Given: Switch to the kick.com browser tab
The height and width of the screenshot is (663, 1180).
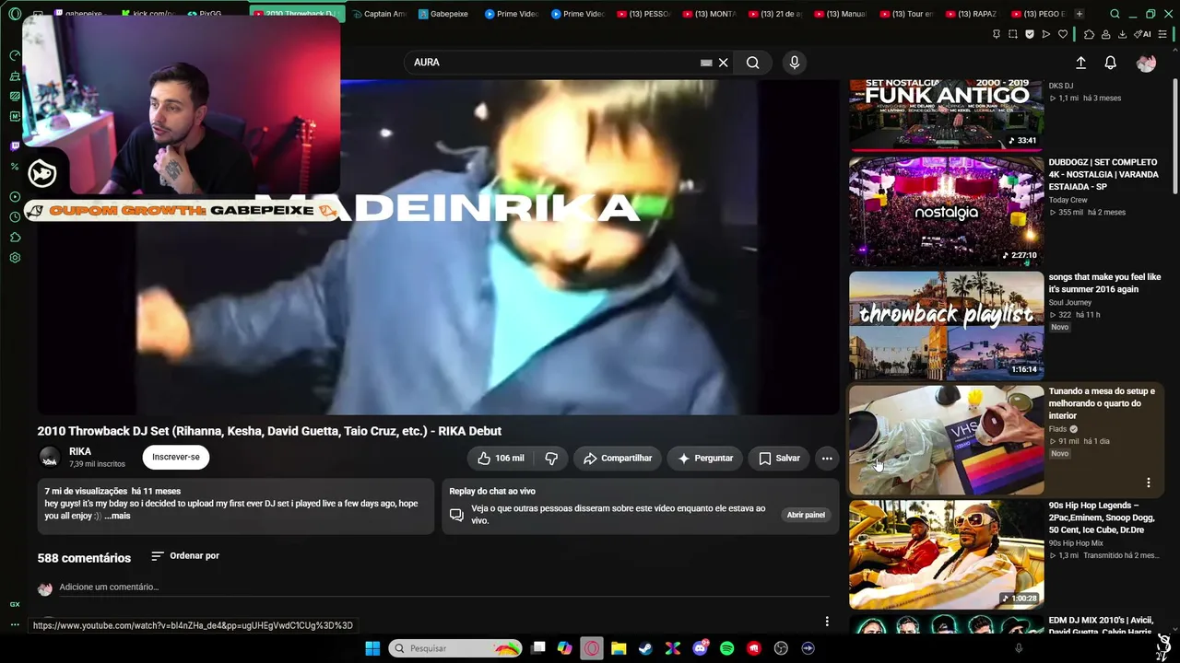Looking at the screenshot, I should pos(147,14).
